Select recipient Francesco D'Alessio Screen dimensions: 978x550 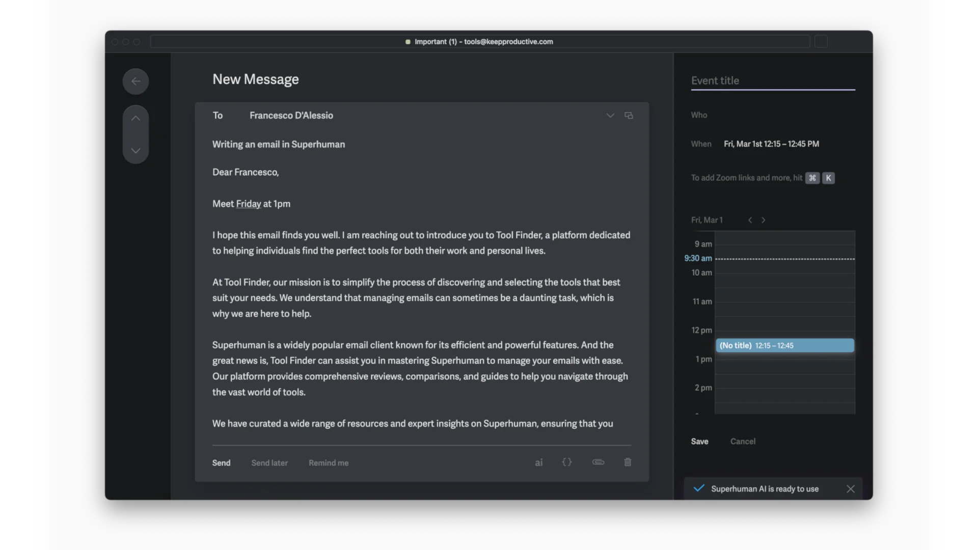[291, 115]
